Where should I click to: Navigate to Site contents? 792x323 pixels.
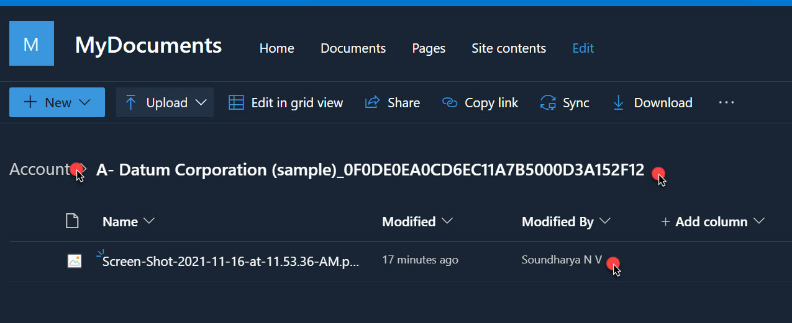click(509, 48)
